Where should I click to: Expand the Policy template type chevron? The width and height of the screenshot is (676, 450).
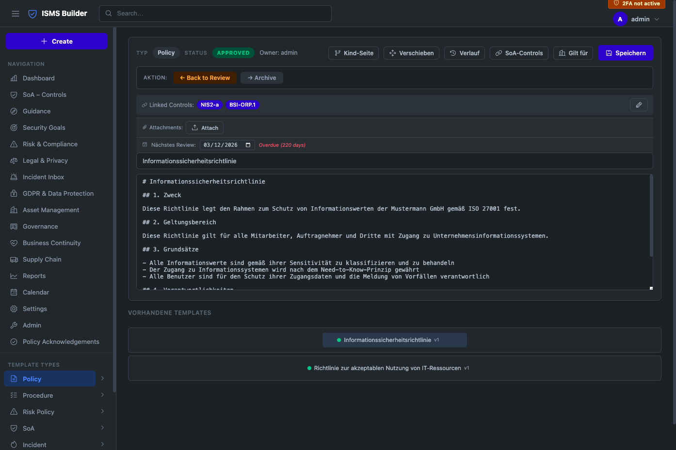point(102,378)
